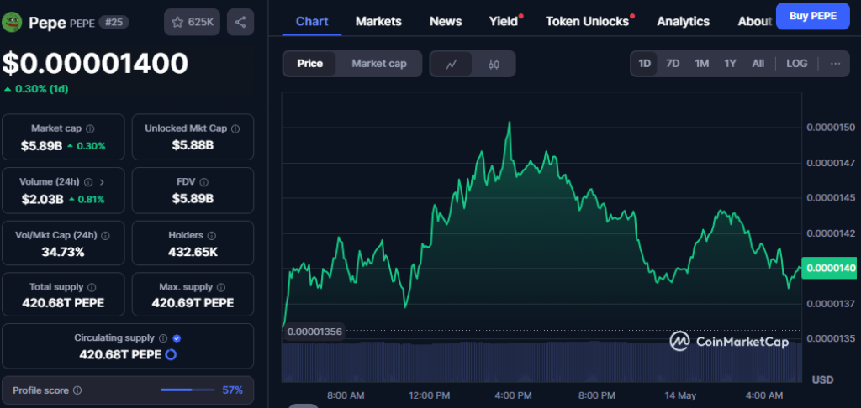Click the 432.65K holders value
This screenshot has height=408, width=861.
(193, 252)
